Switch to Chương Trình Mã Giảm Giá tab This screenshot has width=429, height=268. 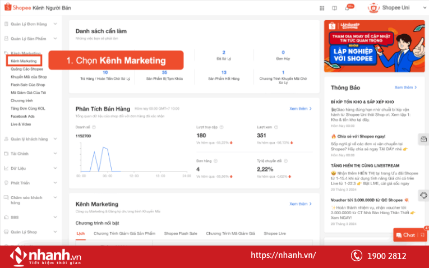[230, 234]
